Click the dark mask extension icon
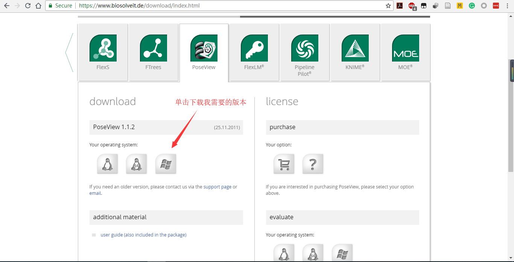Image resolution: width=514 pixels, height=262 pixels. (x=424, y=6)
